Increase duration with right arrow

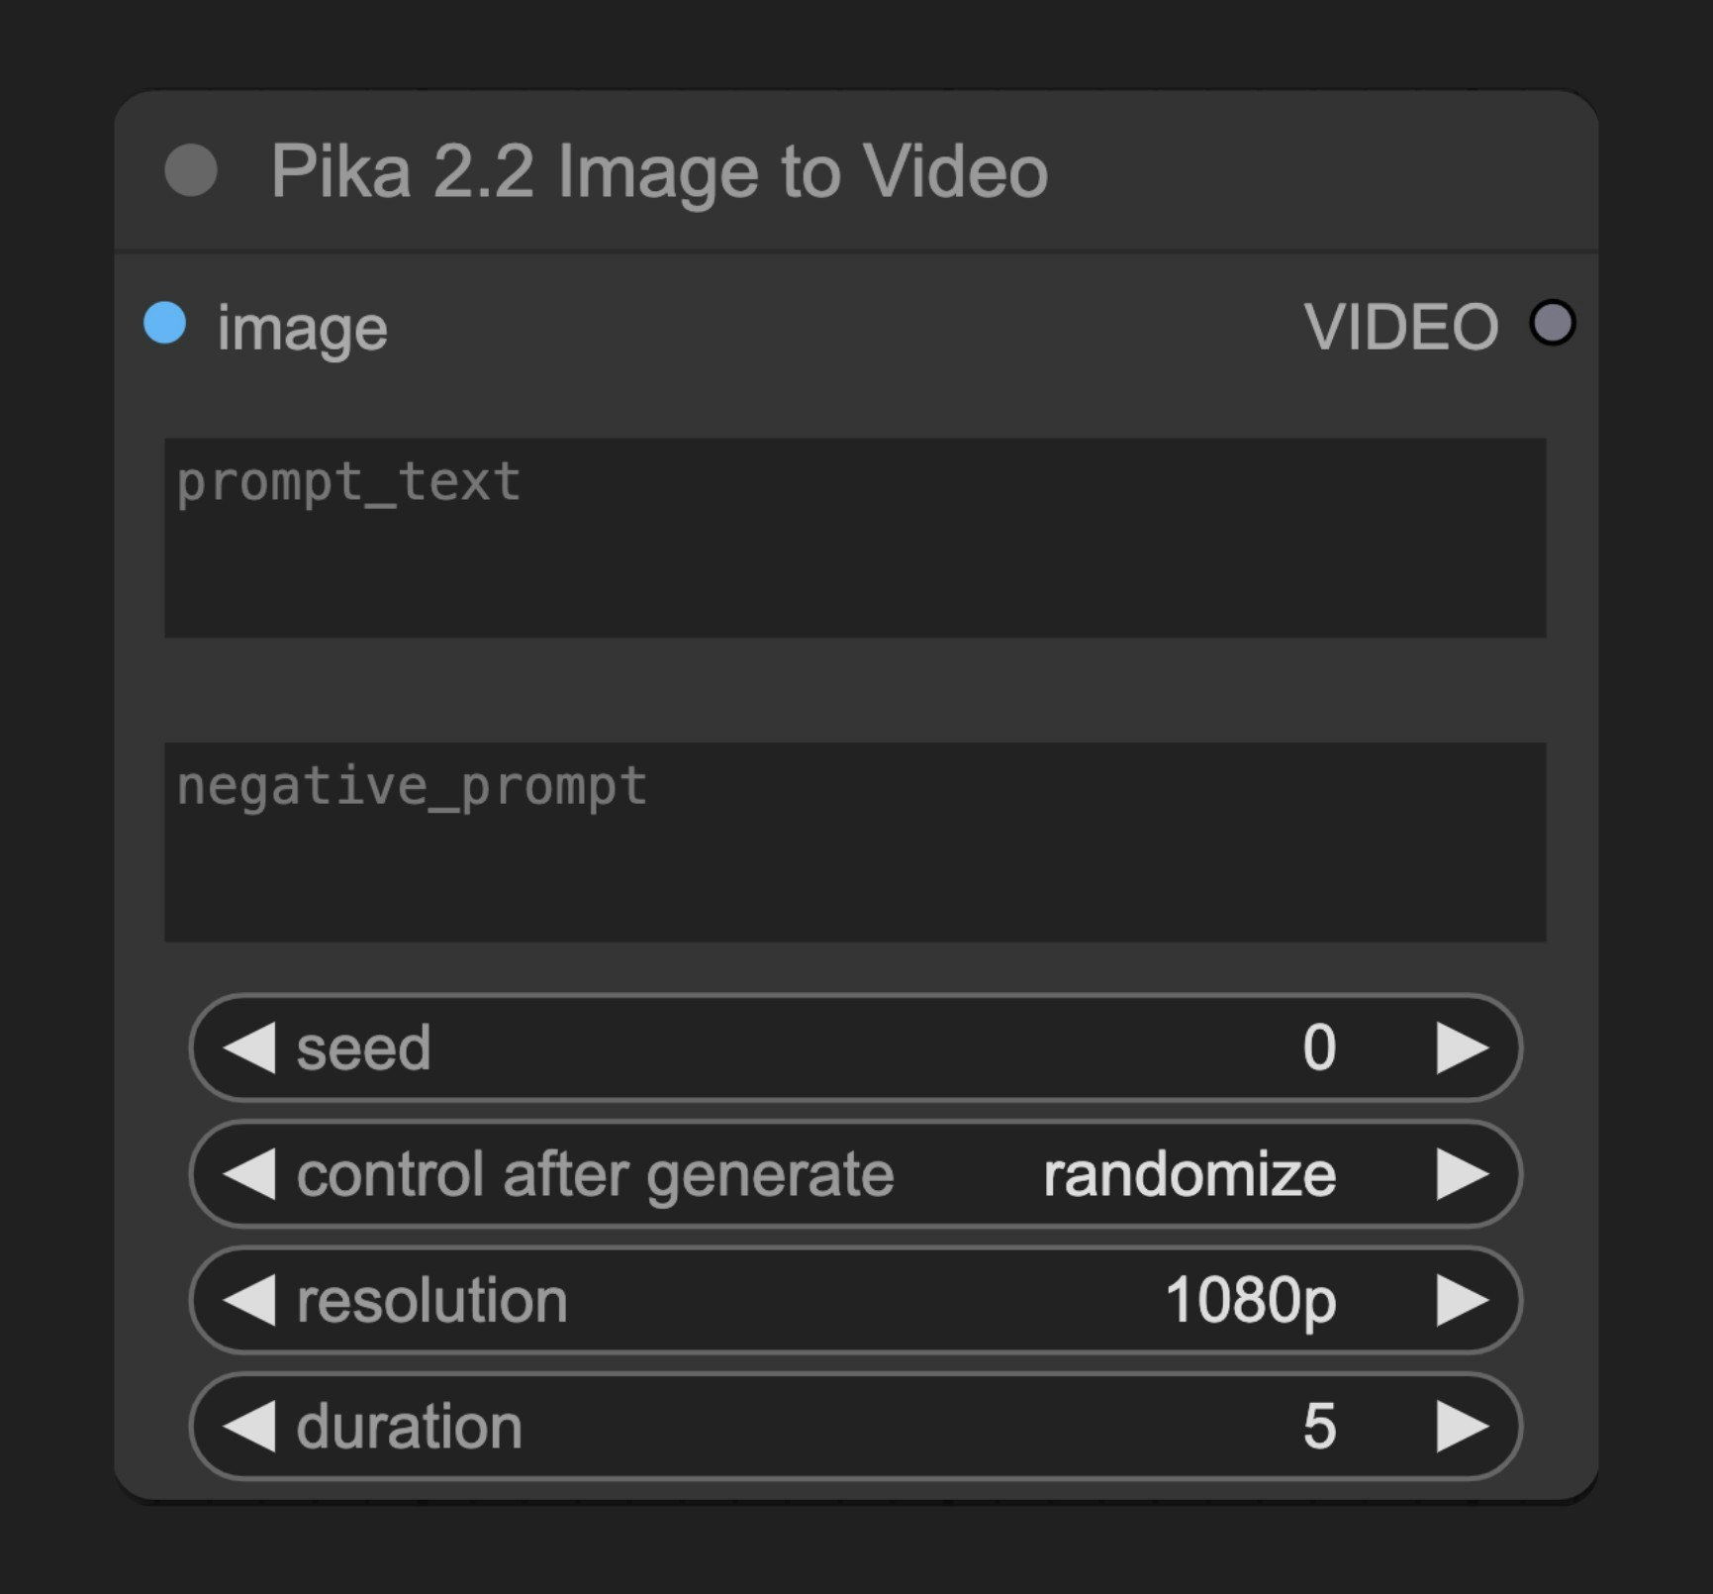click(x=1462, y=1427)
